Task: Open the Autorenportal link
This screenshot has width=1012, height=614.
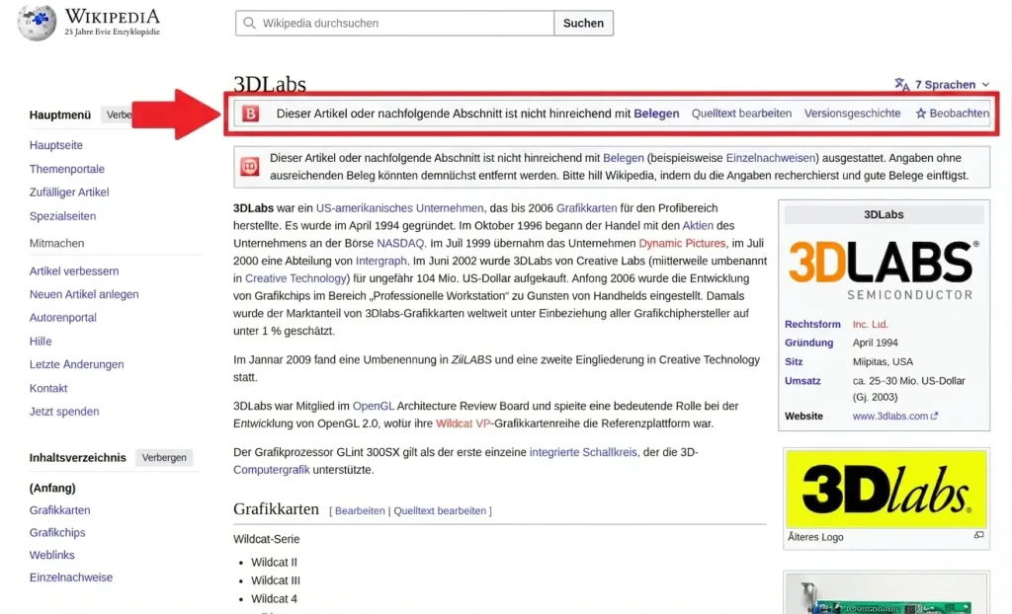Action: [62, 317]
